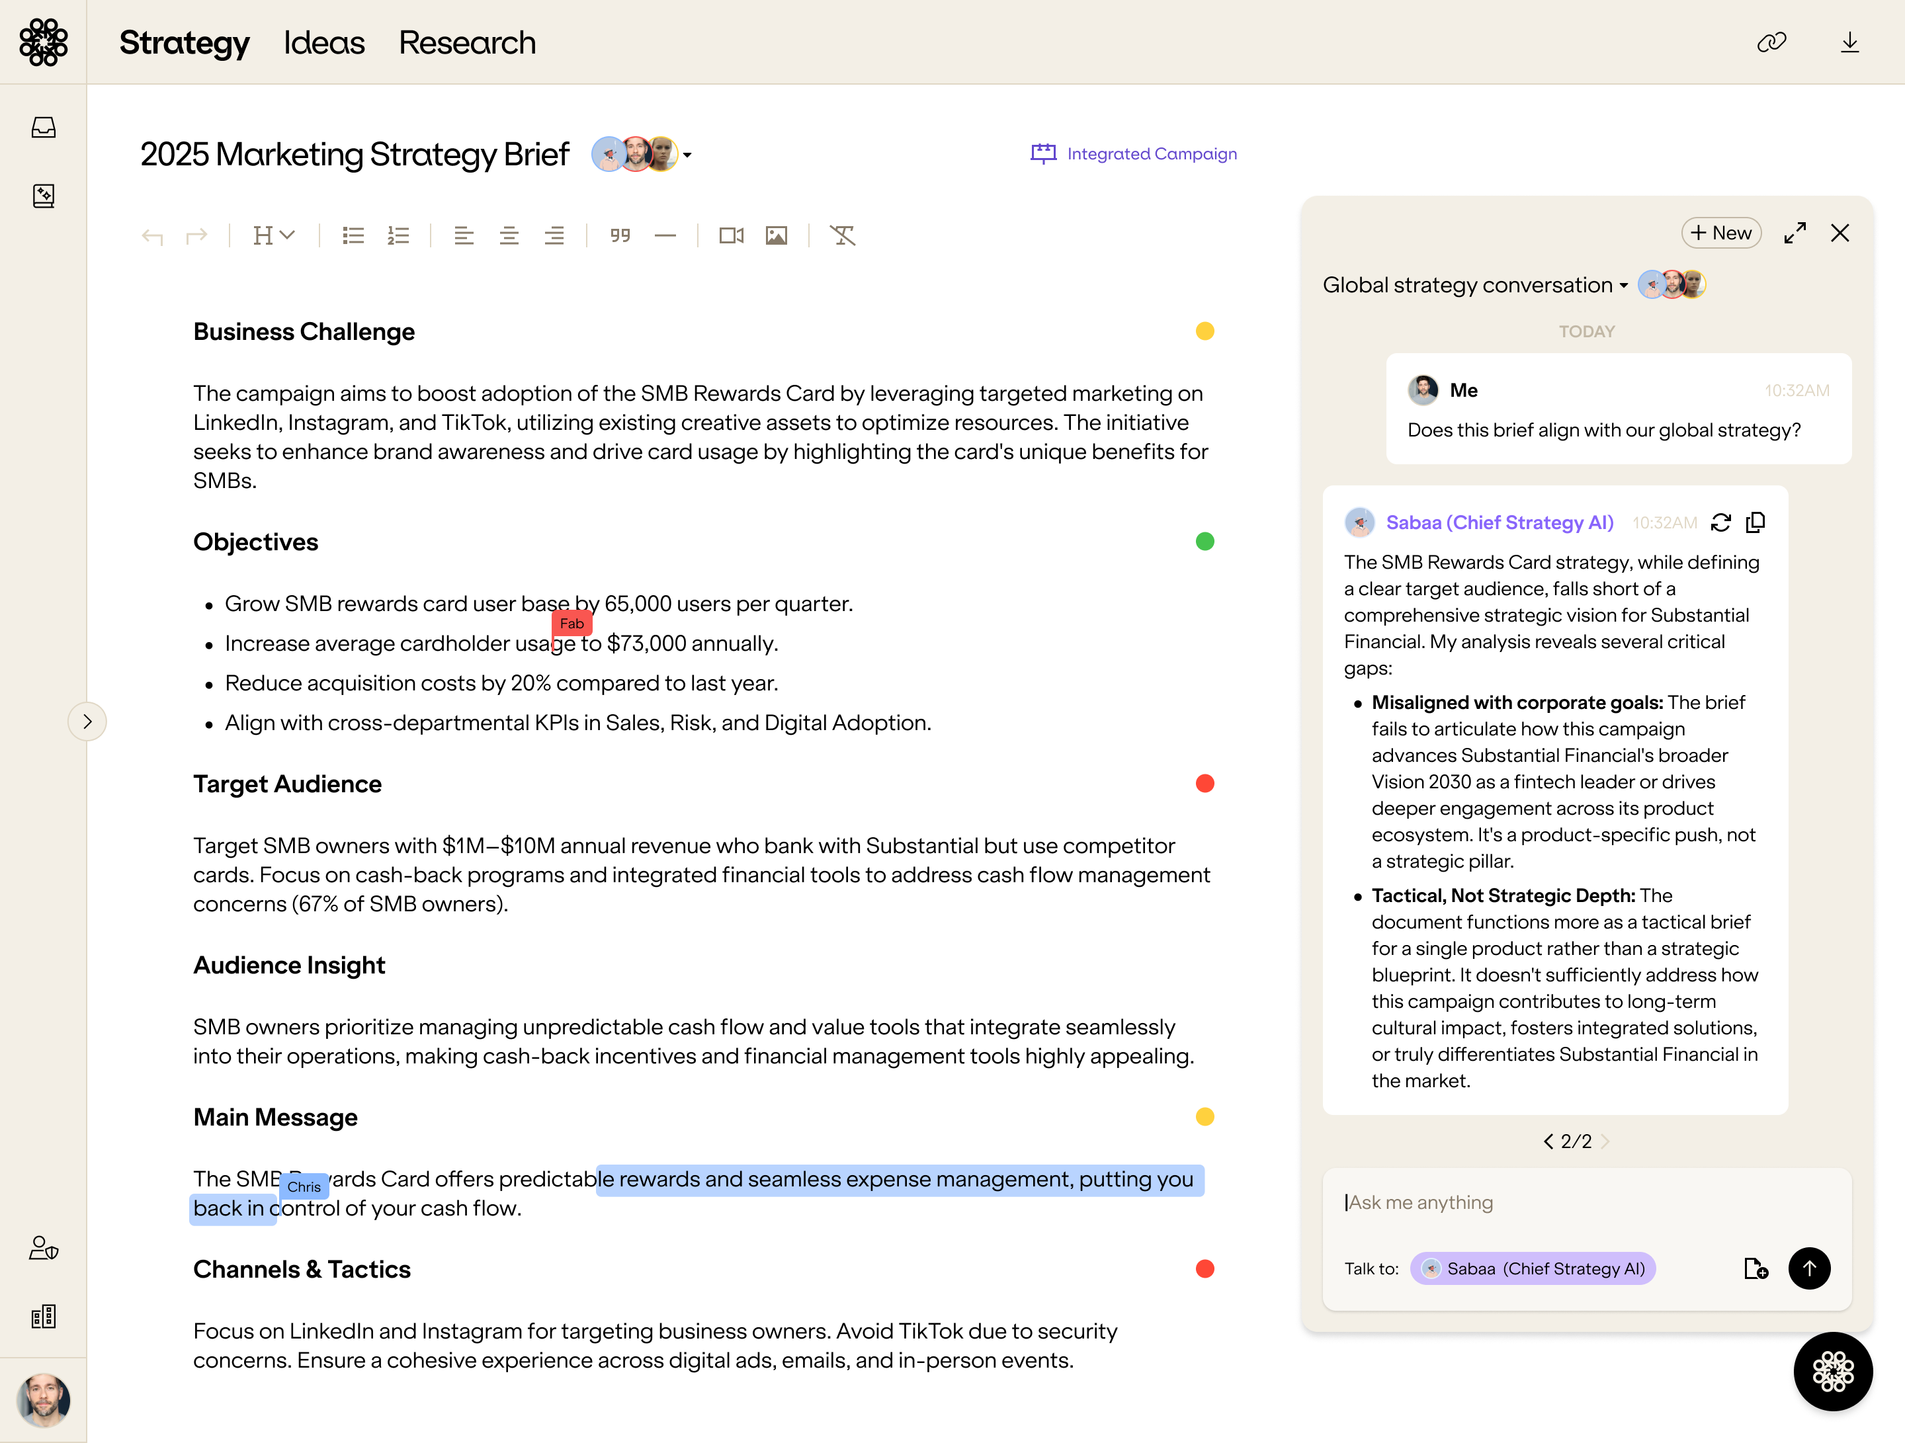Copy Sabaa's reply to clipboard
1905x1443 pixels.
tap(1755, 522)
